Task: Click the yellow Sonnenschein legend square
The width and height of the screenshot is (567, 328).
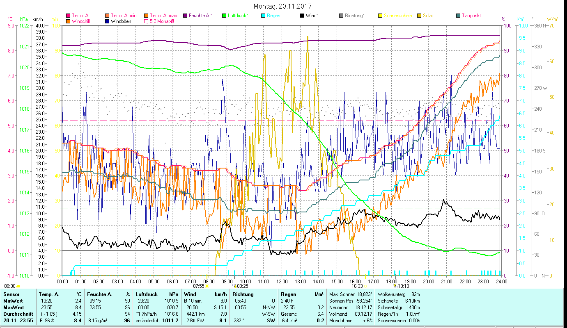Action: 380,16
